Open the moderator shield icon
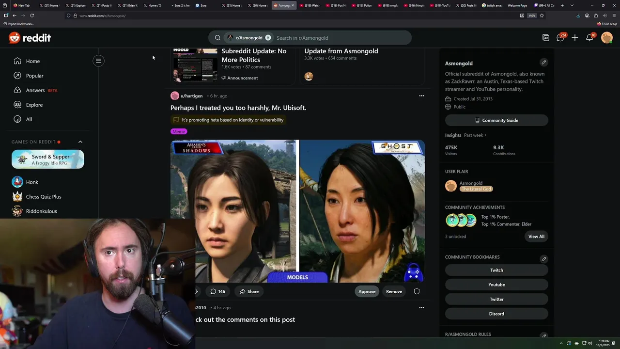Screen dimensions: 620x349 tap(417, 291)
